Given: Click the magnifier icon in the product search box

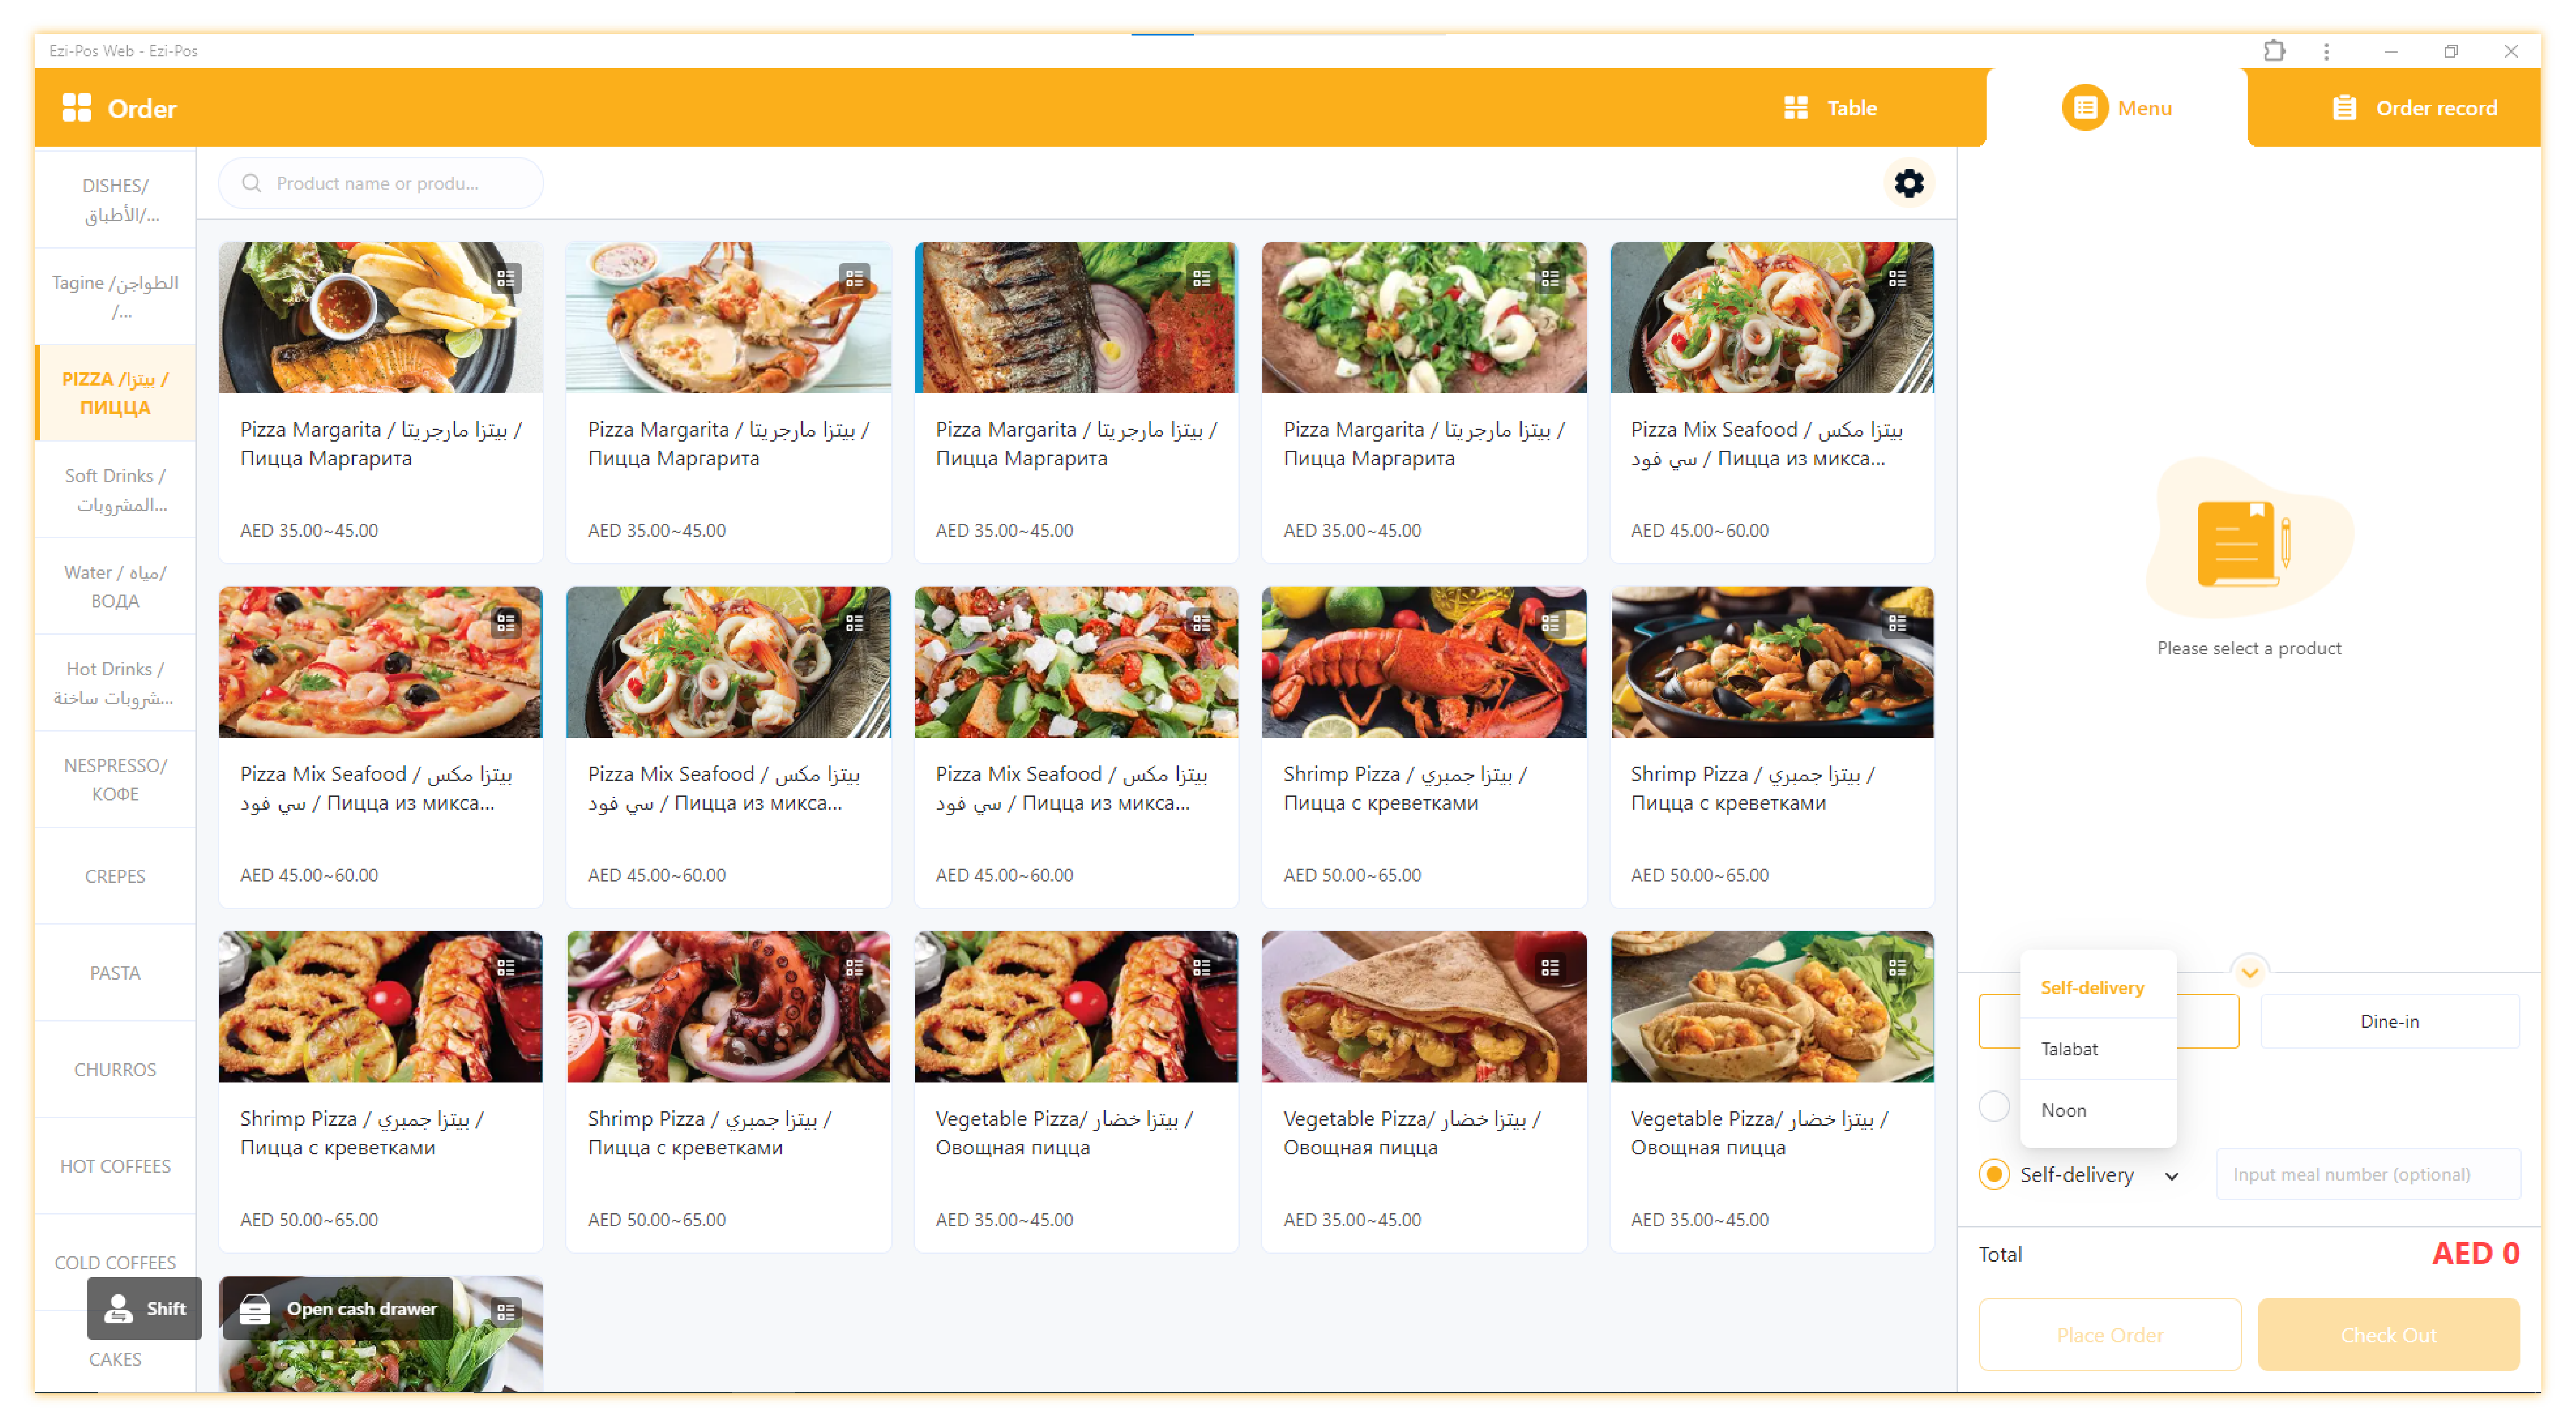Looking at the screenshot, I should 251,183.
